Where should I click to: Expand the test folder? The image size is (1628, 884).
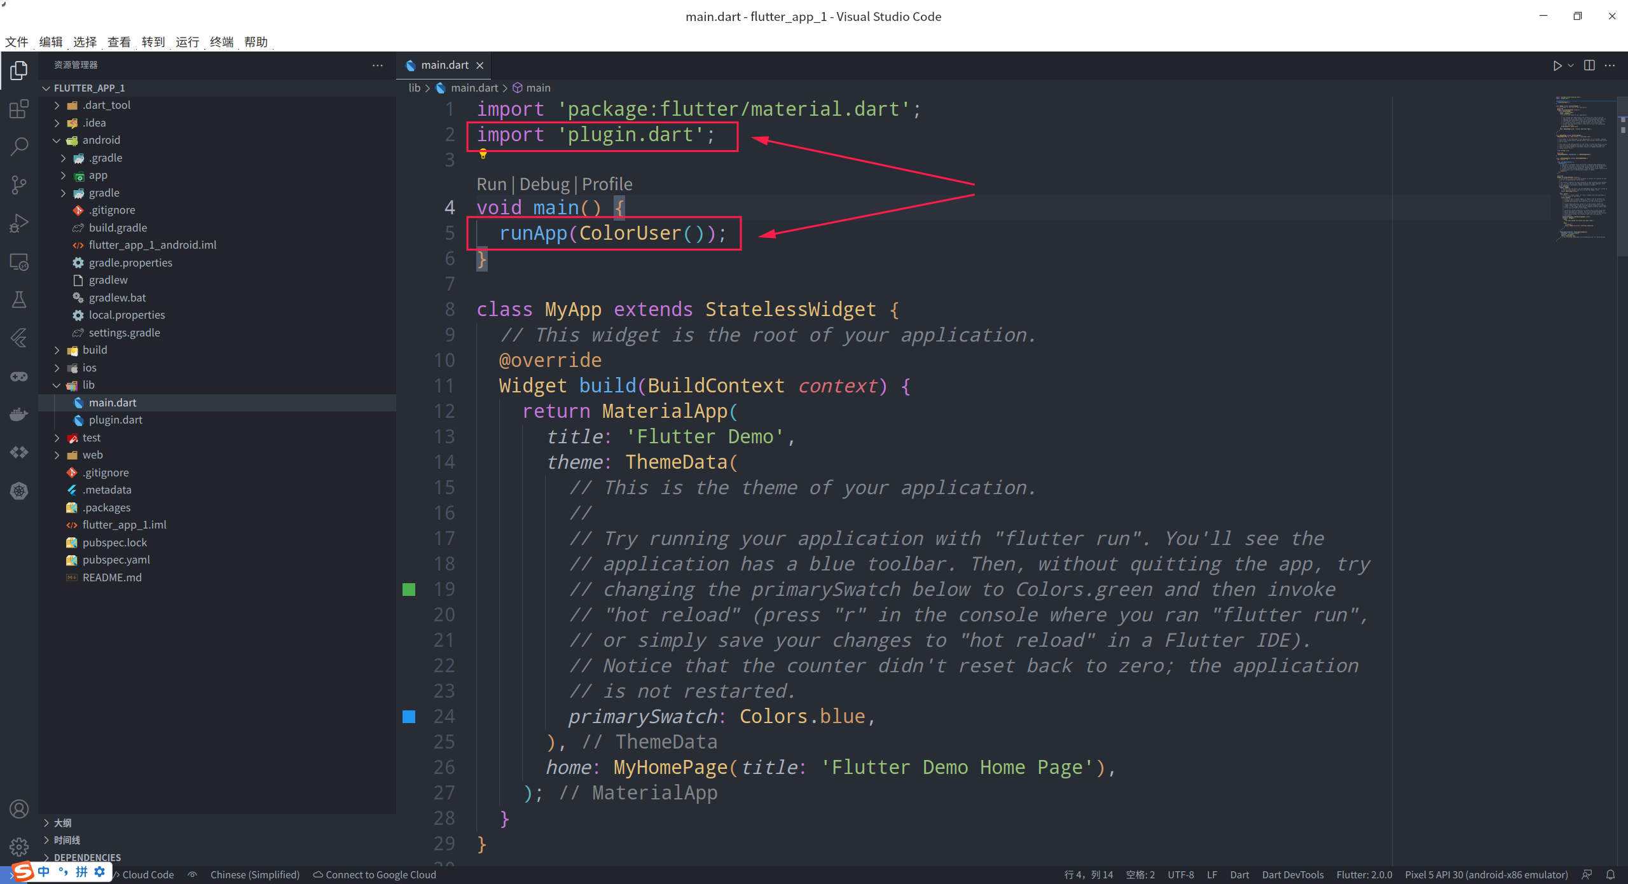click(57, 438)
